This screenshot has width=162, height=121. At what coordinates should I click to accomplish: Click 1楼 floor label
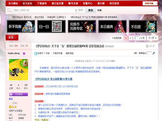pos(135,53)
